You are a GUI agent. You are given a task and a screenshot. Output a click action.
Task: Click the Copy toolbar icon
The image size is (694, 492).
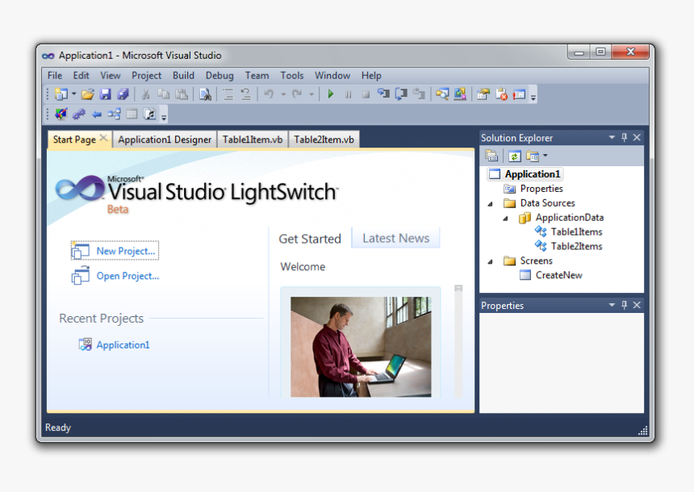tap(164, 94)
